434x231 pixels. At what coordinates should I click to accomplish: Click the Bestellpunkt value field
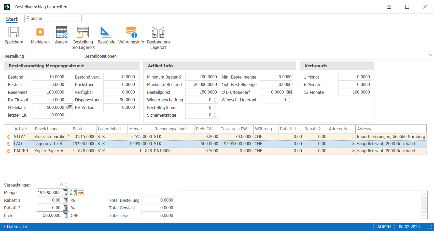pos(201,92)
